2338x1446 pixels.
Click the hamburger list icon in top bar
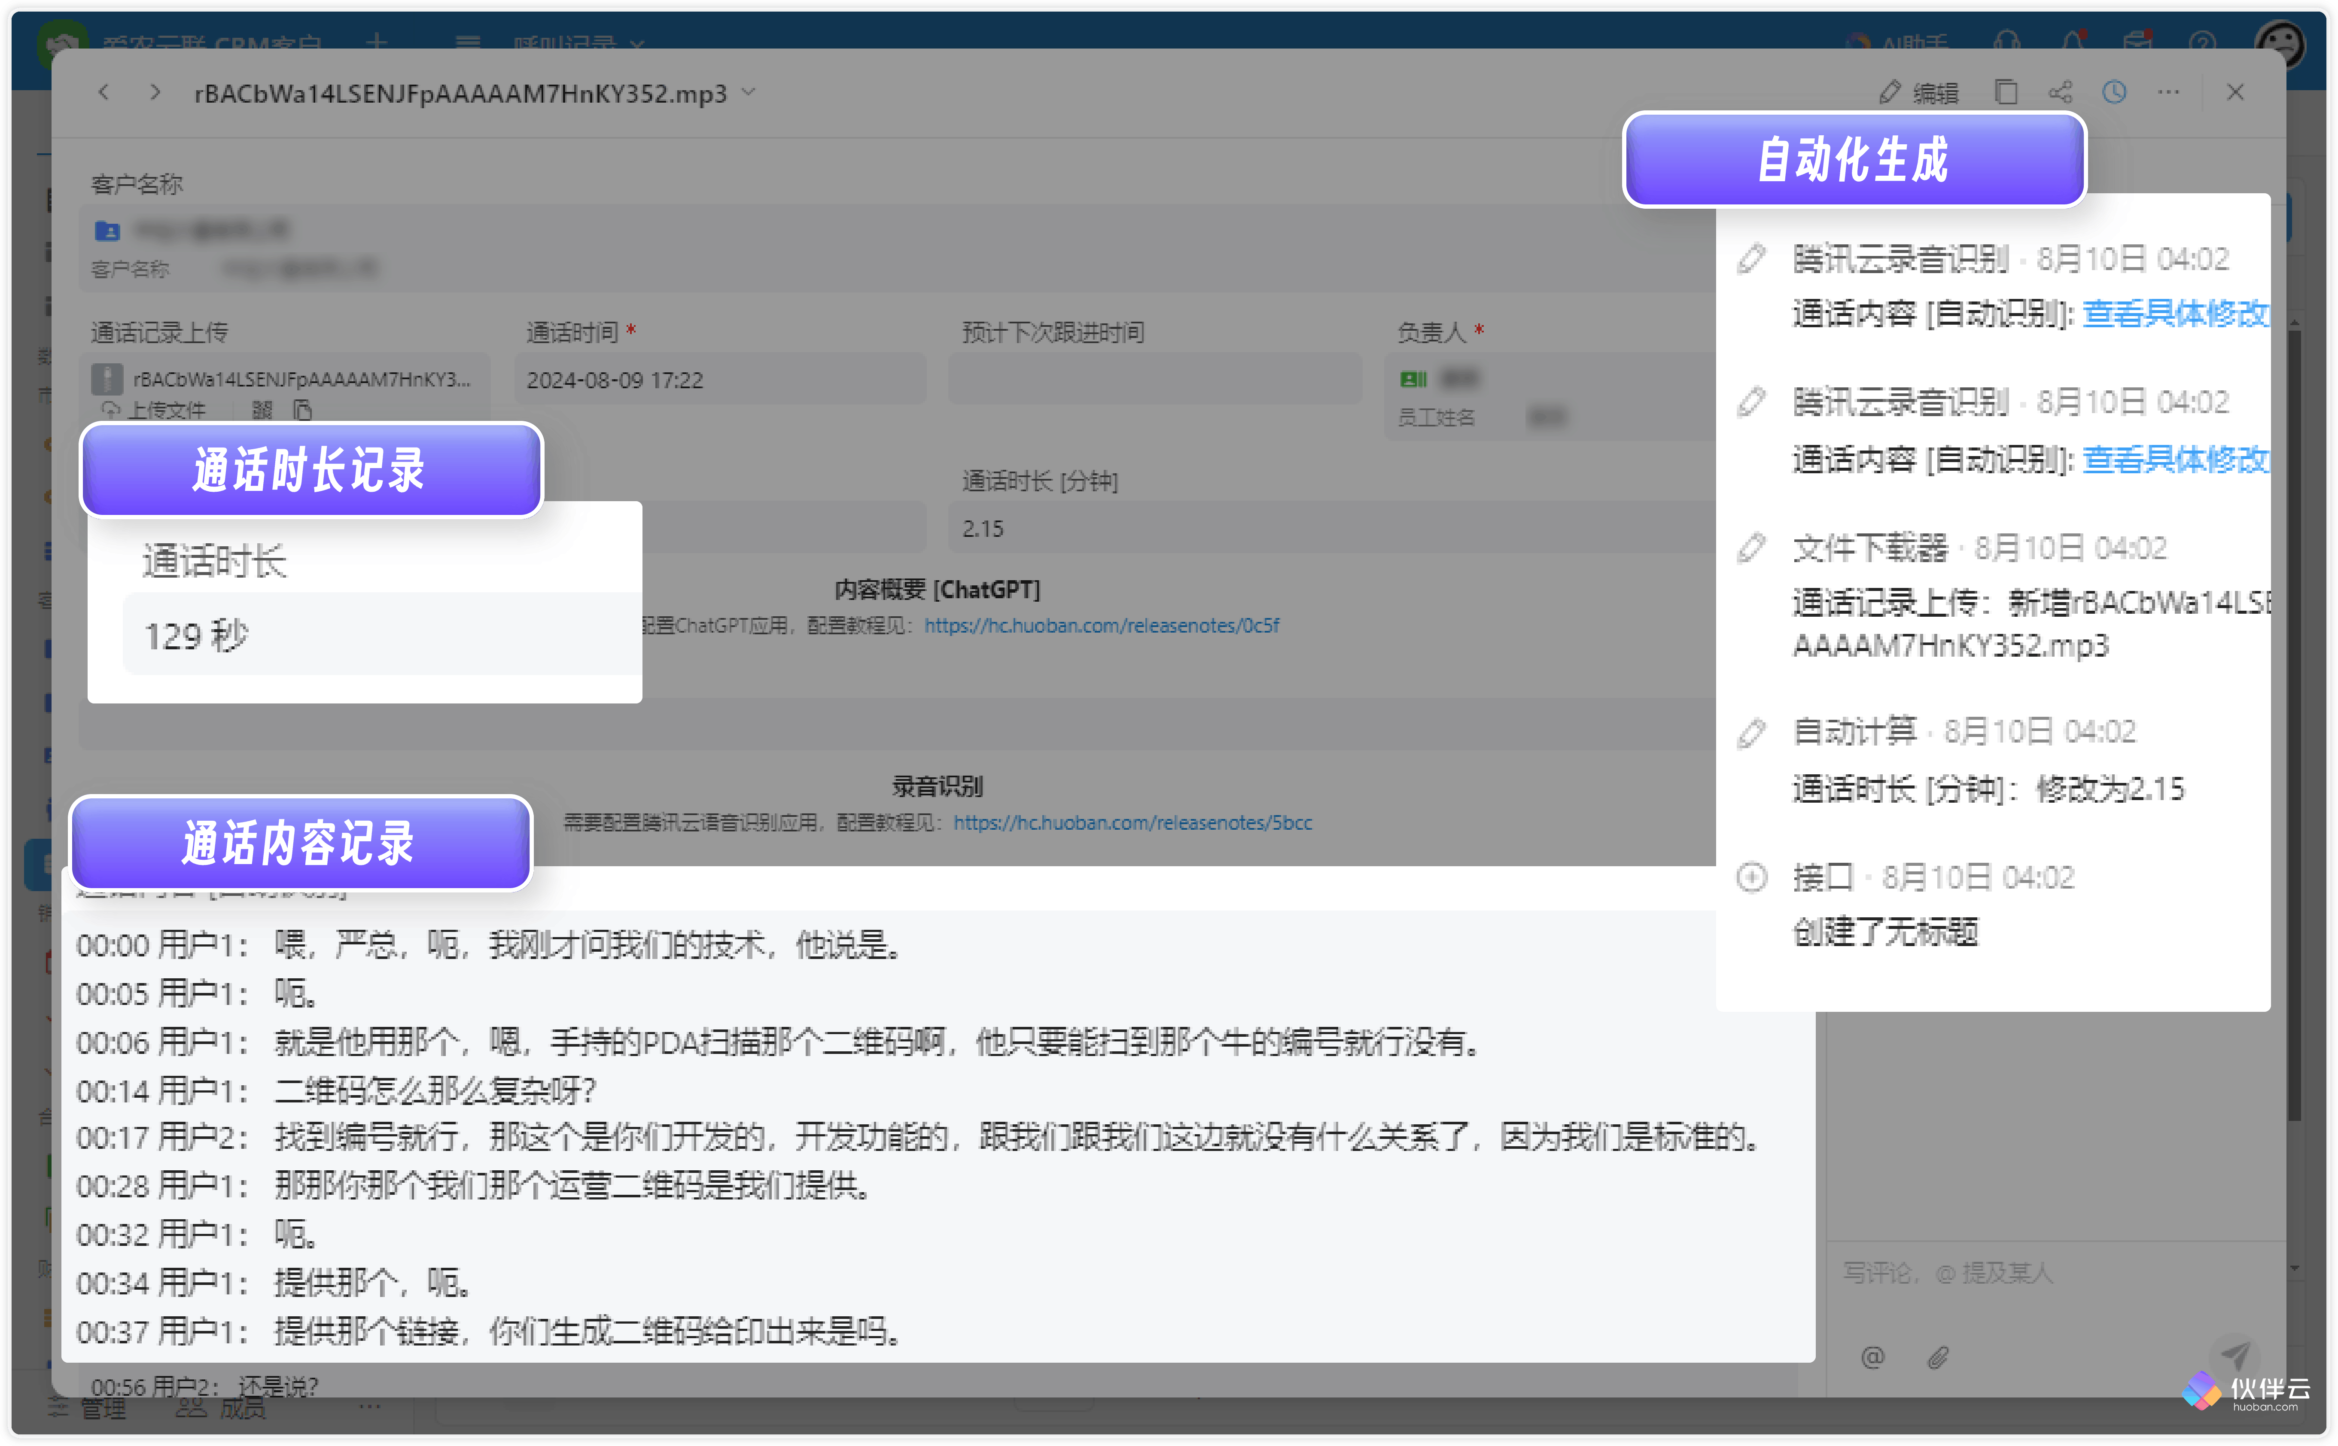click(468, 42)
